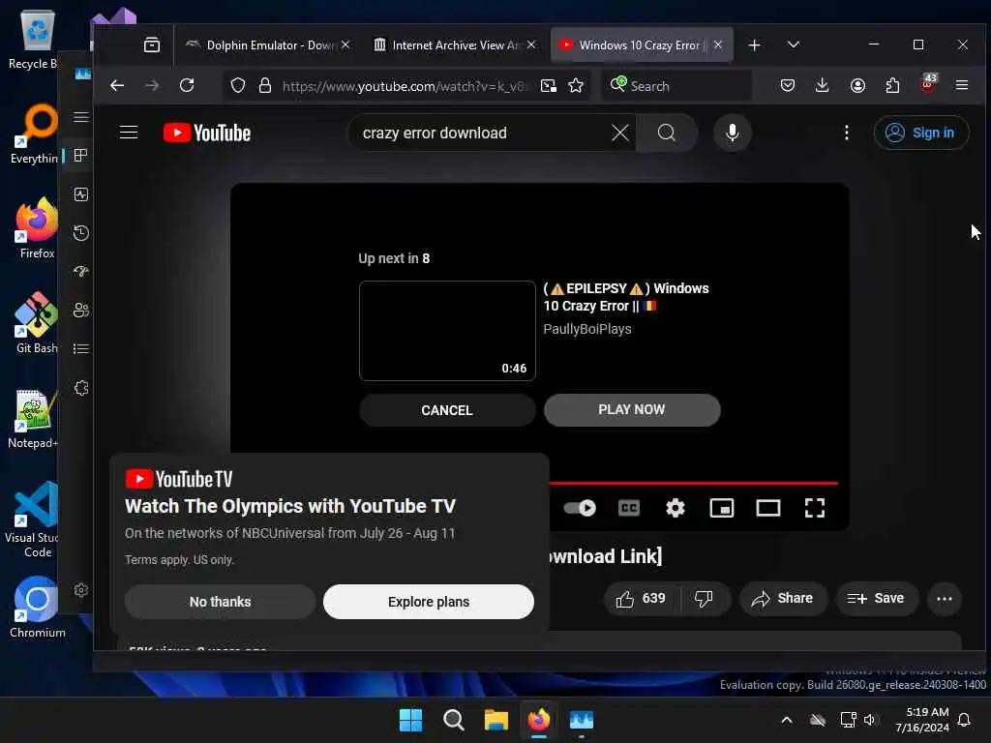Open Users page in background Task Manager
Image resolution: width=991 pixels, height=743 pixels.
[81, 311]
